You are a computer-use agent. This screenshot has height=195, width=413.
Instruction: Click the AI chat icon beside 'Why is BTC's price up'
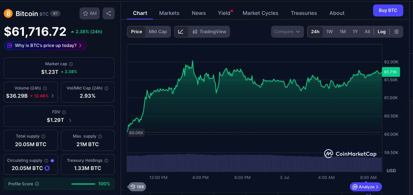(x=10, y=45)
